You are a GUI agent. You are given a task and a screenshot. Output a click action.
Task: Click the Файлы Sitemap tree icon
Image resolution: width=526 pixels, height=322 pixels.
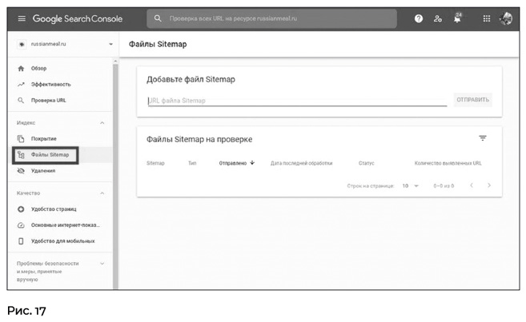click(21, 155)
